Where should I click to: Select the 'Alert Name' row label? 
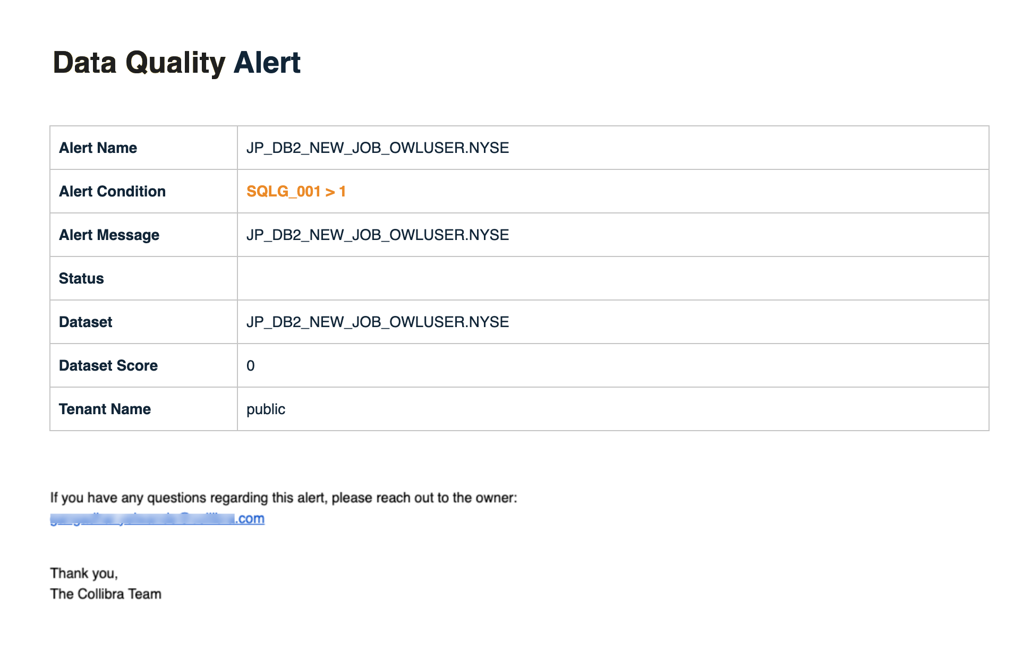pyautogui.click(x=98, y=148)
